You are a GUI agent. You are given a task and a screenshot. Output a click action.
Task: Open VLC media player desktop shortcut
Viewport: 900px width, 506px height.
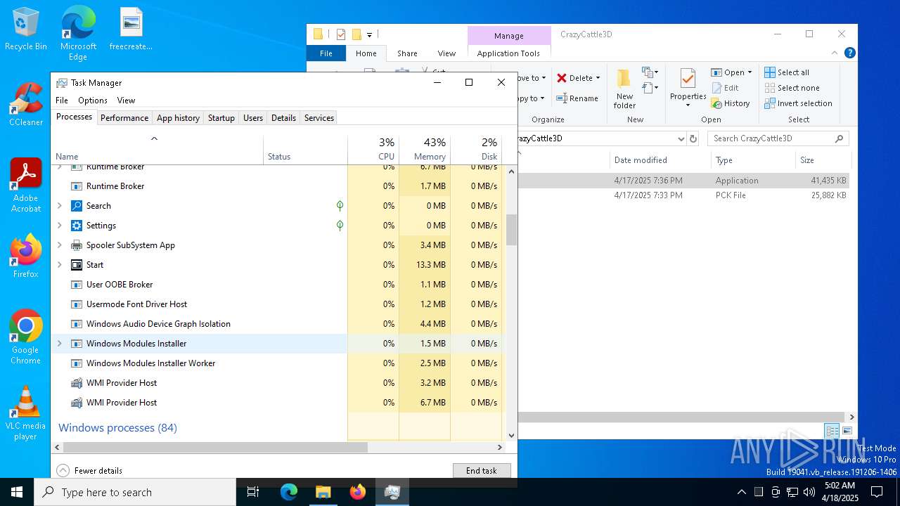26,413
